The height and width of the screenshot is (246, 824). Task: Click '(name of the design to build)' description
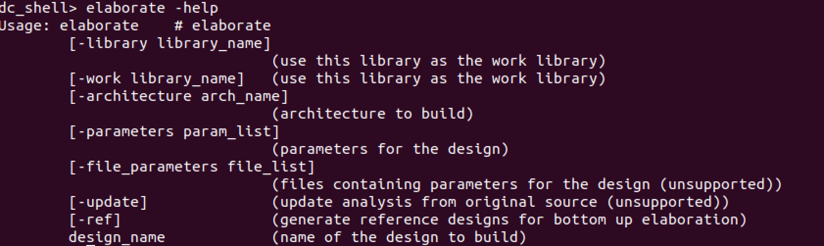click(399, 238)
